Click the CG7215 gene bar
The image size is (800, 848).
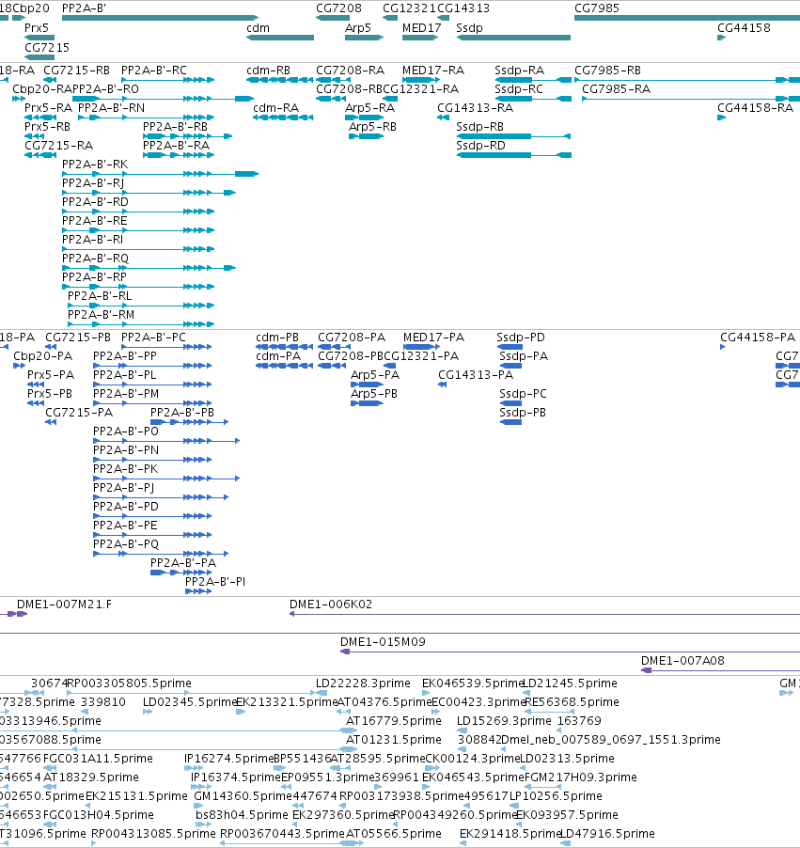click(39, 57)
